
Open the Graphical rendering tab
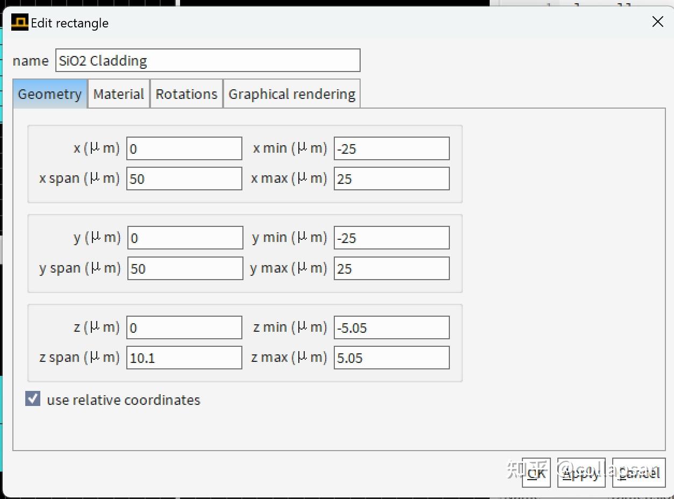pos(291,93)
